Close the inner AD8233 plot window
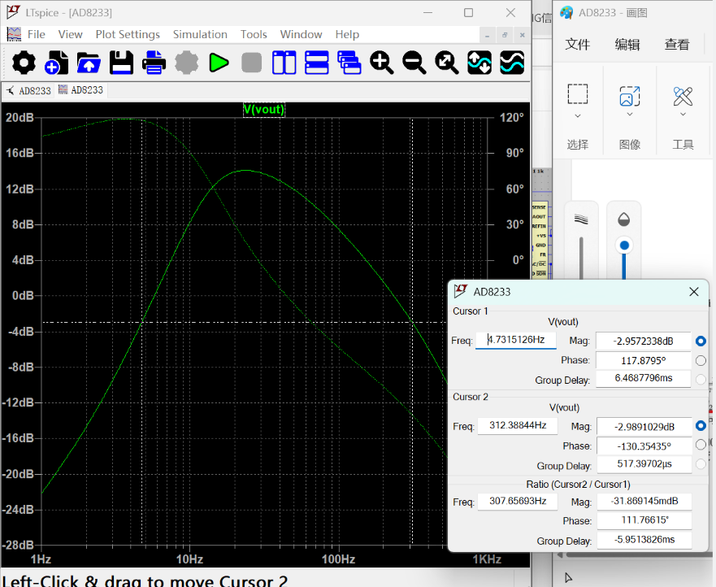 point(522,35)
